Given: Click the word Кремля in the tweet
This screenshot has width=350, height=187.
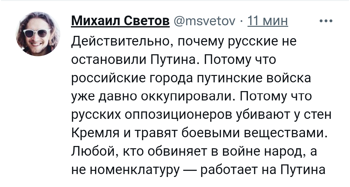Looking at the screenshot, I should point(95,133).
